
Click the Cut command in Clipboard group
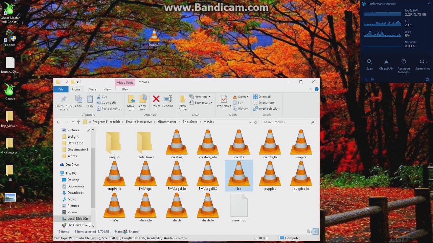(x=102, y=97)
